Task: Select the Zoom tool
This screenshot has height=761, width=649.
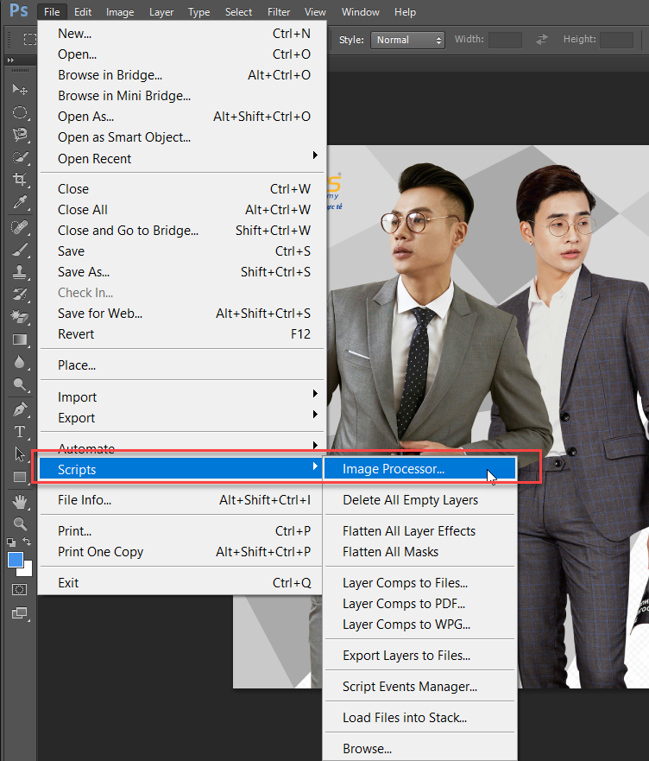Action: [19, 523]
